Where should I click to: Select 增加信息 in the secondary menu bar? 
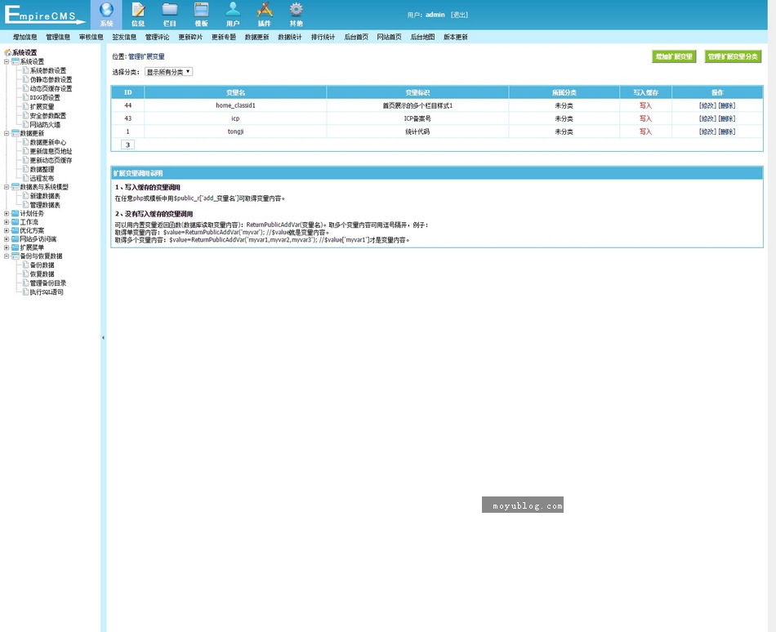pyautogui.click(x=25, y=37)
